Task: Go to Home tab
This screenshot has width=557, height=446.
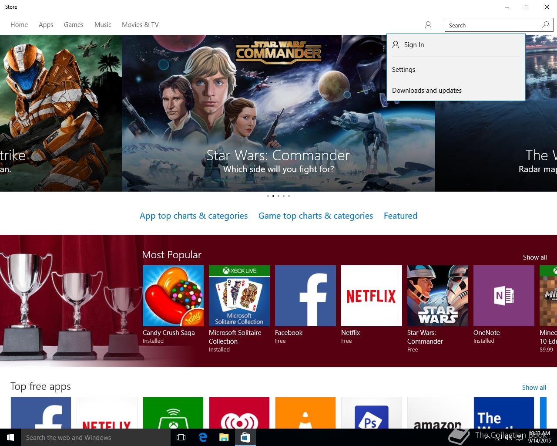Action: click(x=19, y=25)
